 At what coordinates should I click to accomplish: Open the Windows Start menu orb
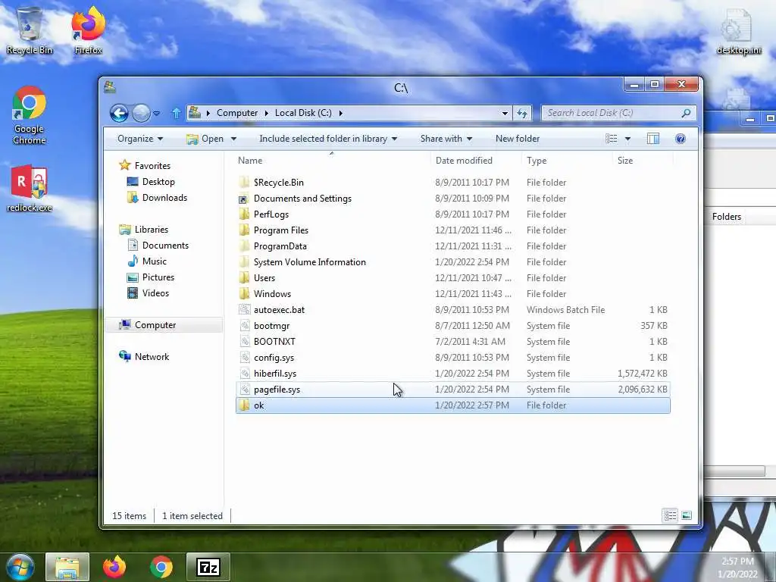[20, 567]
